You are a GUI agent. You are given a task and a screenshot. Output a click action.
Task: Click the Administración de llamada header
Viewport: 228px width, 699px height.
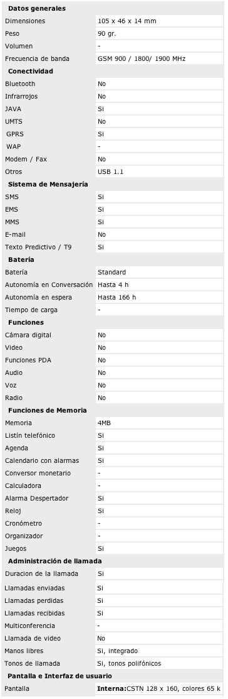point(55,561)
